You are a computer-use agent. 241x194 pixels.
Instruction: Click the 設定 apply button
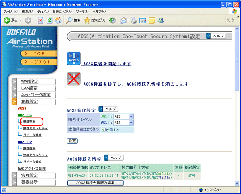(x=72, y=141)
